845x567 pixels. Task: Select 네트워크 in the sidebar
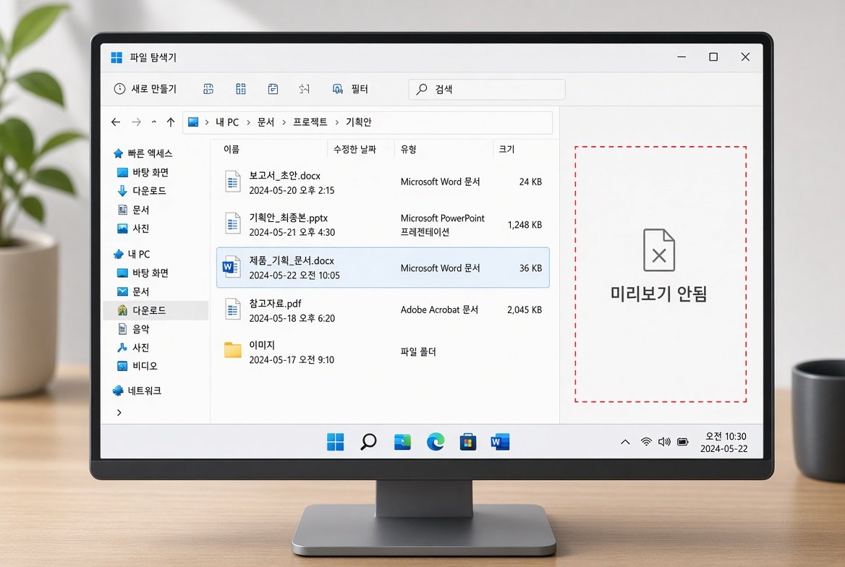pyautogui.click(x=137, y=391)
